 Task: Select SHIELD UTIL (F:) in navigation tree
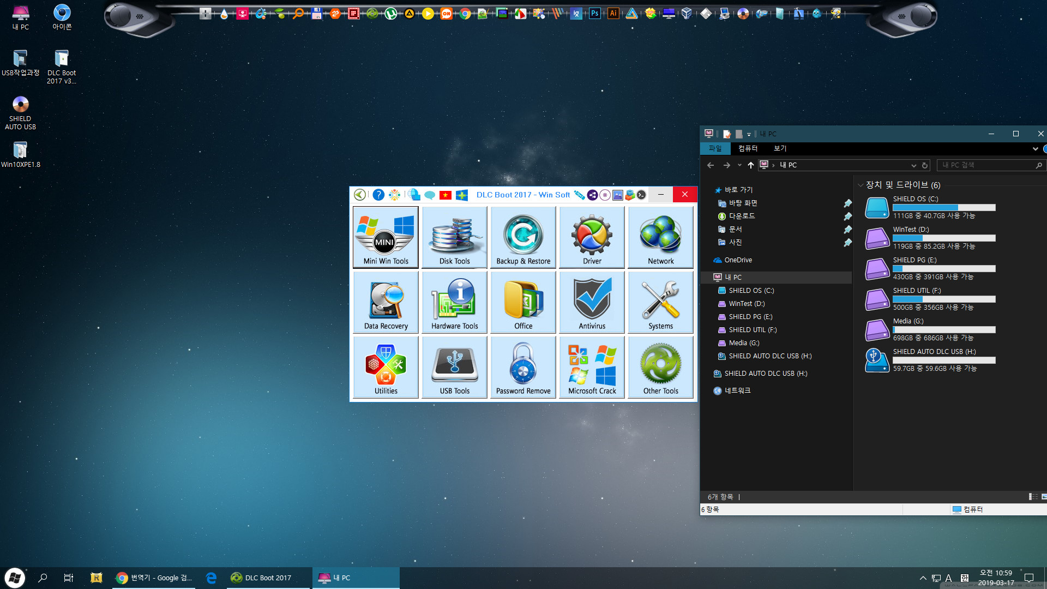click(x=753, y=330)
